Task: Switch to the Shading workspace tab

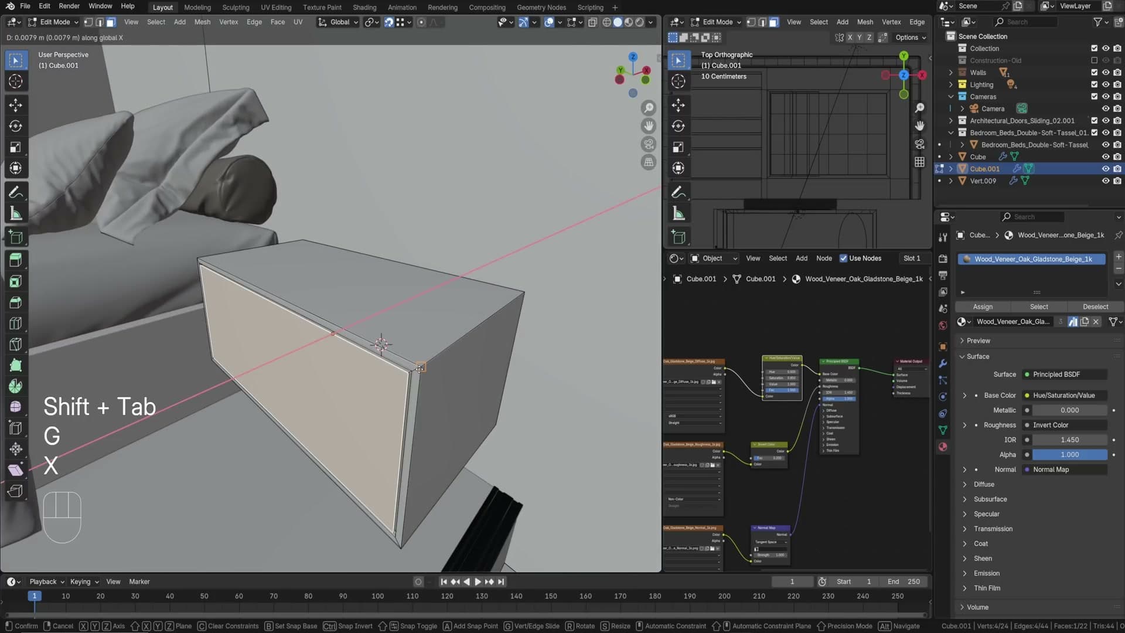Action: click(x=364, y=8)
